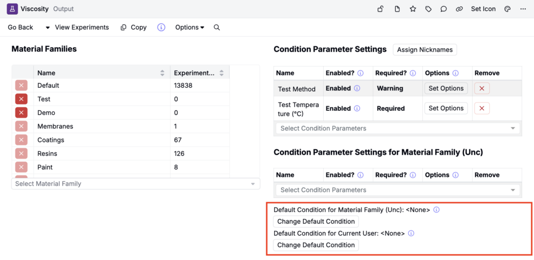Click the Viscosity title text

[x=35, y=9]
